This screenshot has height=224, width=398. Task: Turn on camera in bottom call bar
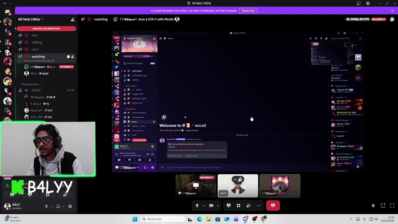coord(211,205)
